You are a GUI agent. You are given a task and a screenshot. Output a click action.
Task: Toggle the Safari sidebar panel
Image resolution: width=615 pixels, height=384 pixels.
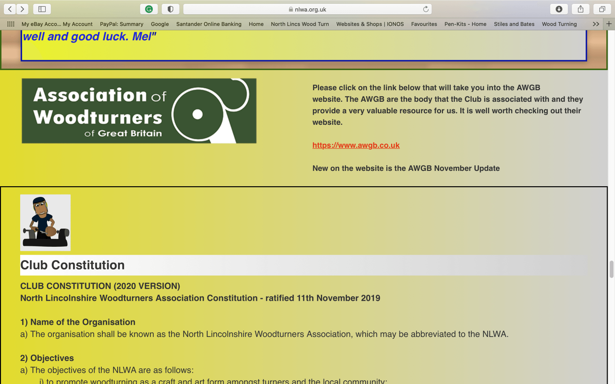pyautogui.click(x=42, y=9)
